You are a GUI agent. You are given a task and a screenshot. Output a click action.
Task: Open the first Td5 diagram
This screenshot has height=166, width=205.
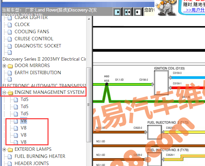tap(24, 100)
